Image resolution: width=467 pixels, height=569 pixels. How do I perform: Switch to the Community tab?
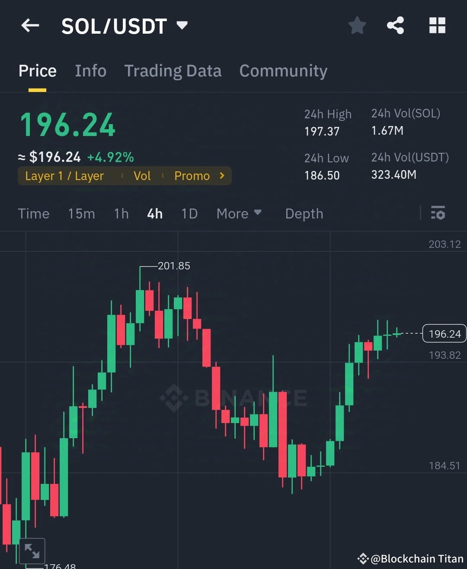283,71
